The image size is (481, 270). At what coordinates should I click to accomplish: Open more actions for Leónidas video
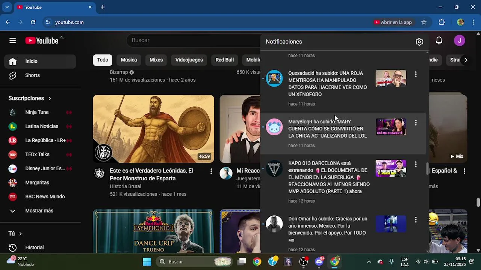[x=211, y=171]
